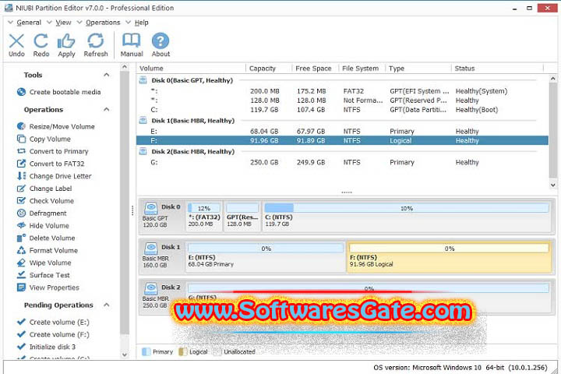The image size is (561, 374).
Task: Select the highlighted F: volume row
Action: (x=342, y=141)
